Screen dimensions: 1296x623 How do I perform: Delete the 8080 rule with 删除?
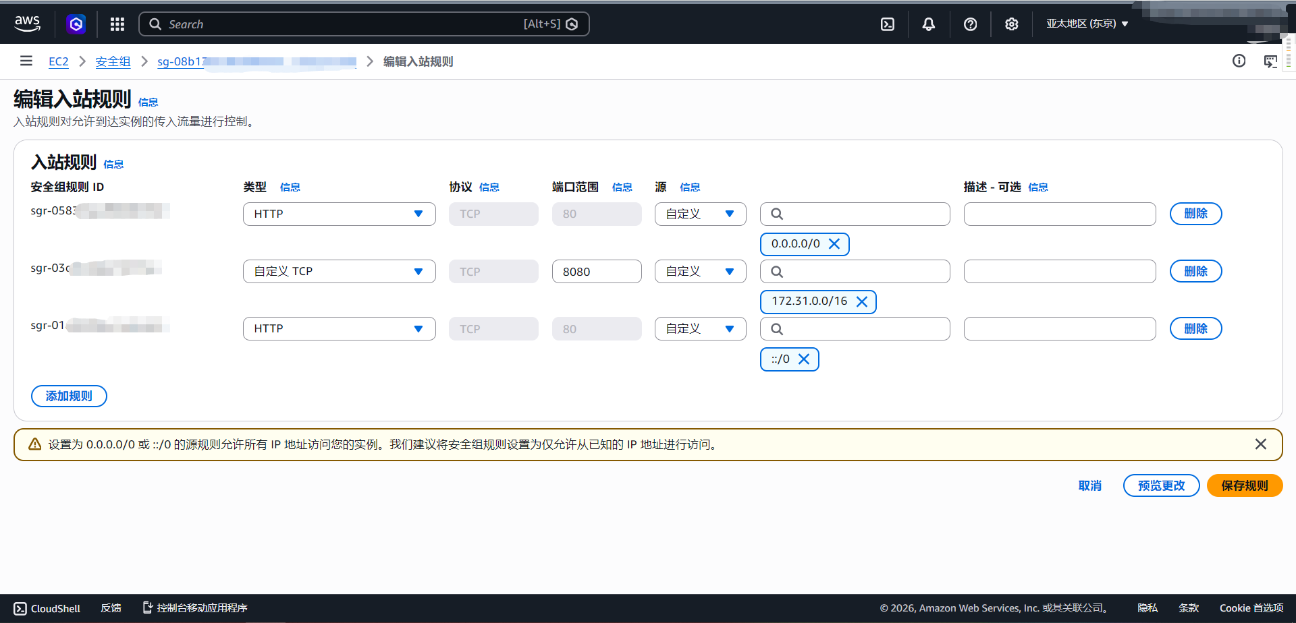1195,271
